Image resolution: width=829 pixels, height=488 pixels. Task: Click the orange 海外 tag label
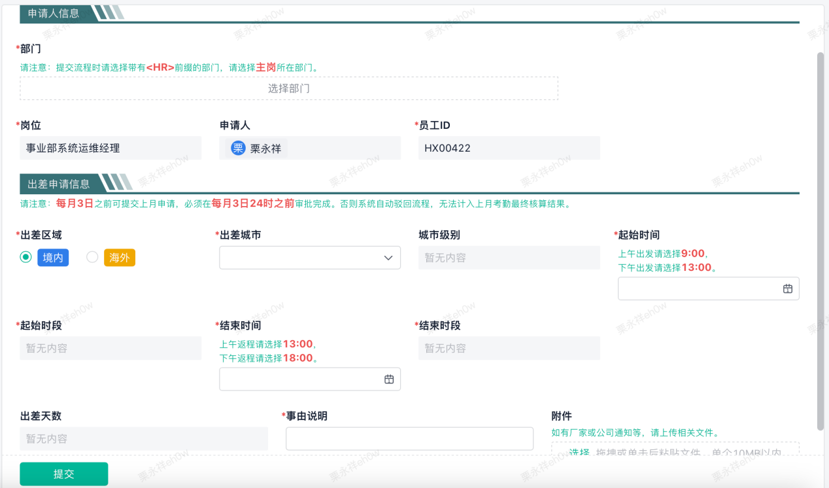coord(120,258)
